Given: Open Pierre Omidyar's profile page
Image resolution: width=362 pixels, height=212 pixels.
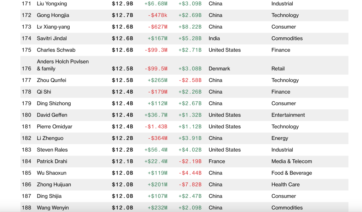Looking at the screenshot, I should pyautogui.click(x=54, y=126).
